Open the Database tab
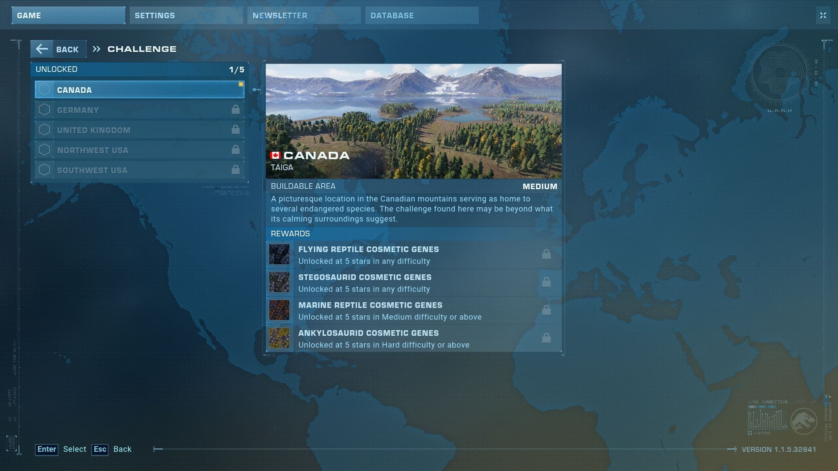 coord(422,15)
